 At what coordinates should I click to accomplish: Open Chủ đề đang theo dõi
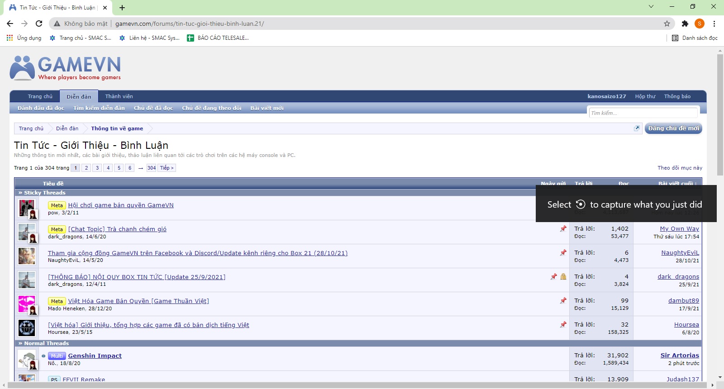pyautogui.click(x=212, y=108)
